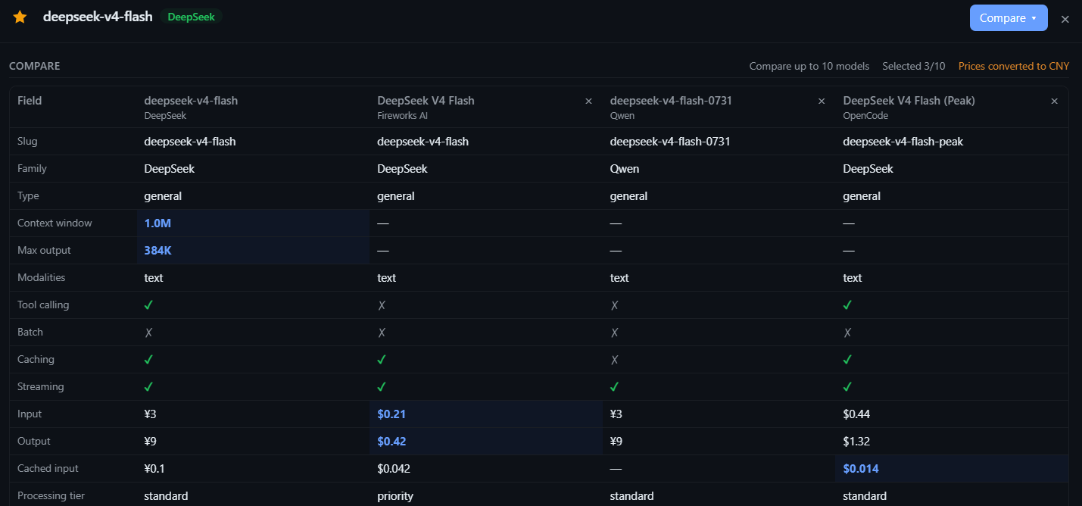1082x506 pixels.
Task: Click the DeepSeek provider badge
Action: (x=191, y=16)
